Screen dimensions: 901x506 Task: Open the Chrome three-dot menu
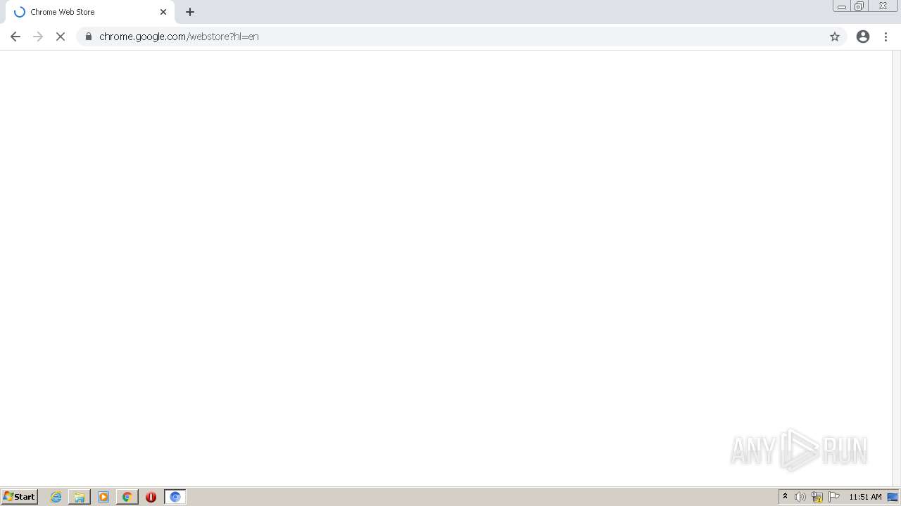[886, 37]
